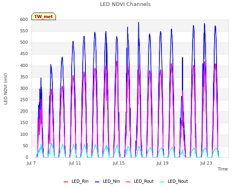The height and width of the screenshot is (189, 252).
Task: Click the Jul 7 x-axis tick label
Action: pos(31,163)
